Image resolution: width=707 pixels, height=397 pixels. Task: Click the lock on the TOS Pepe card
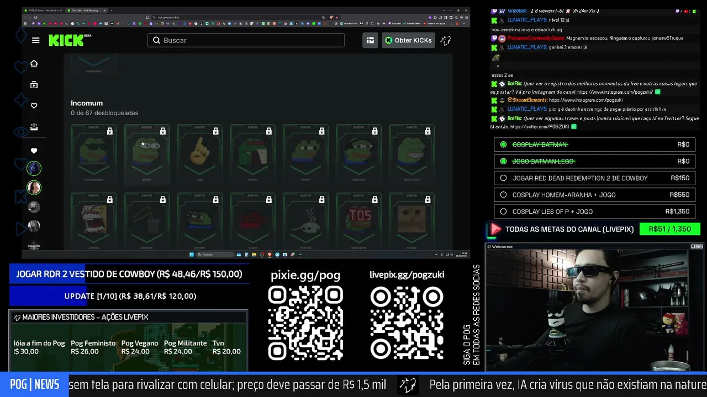point(374,199)
